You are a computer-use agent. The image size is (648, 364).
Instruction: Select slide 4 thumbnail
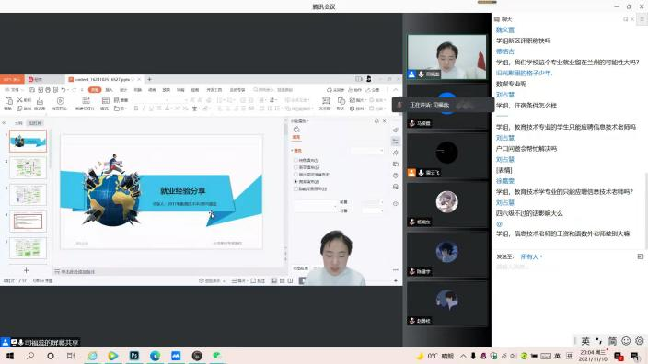click(29, 222)
